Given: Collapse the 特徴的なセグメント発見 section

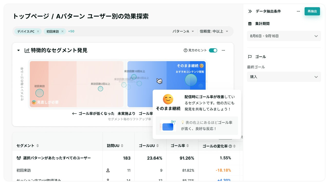Looking at the screenshot, I should pyautogui.click(x=19, y=50).
